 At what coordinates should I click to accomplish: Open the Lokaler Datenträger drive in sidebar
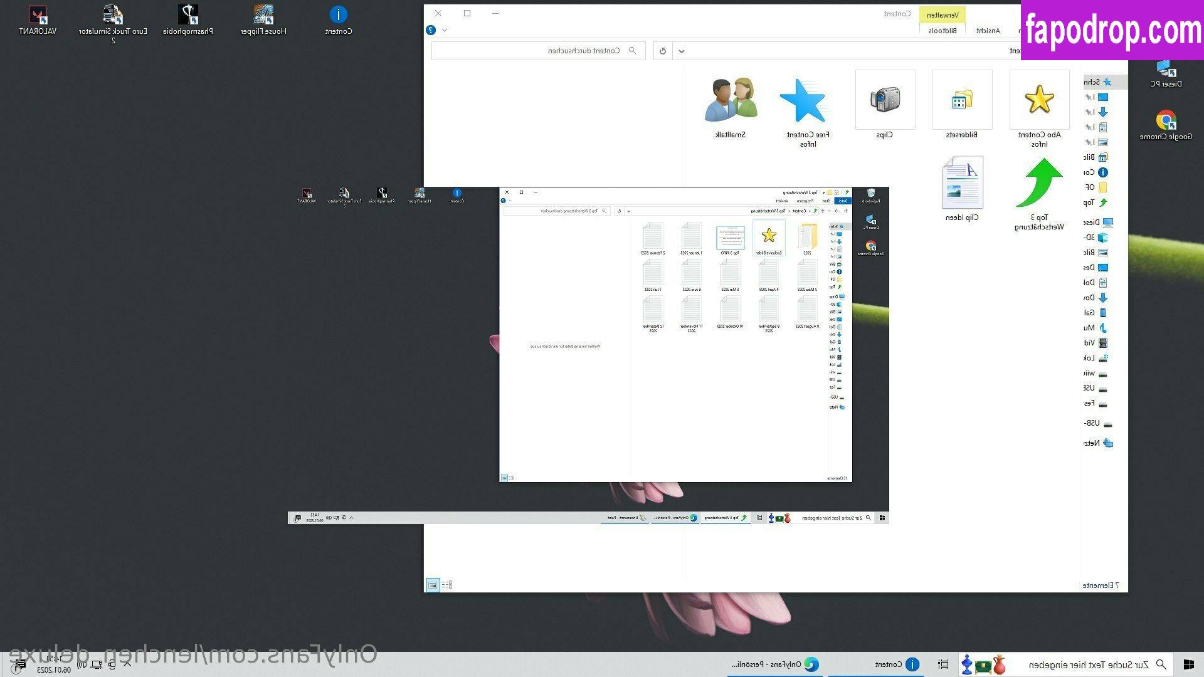(1097, 358)
